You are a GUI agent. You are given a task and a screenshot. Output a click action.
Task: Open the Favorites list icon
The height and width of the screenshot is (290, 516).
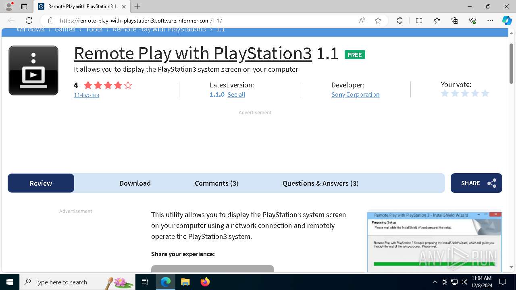tap(437, 21)
